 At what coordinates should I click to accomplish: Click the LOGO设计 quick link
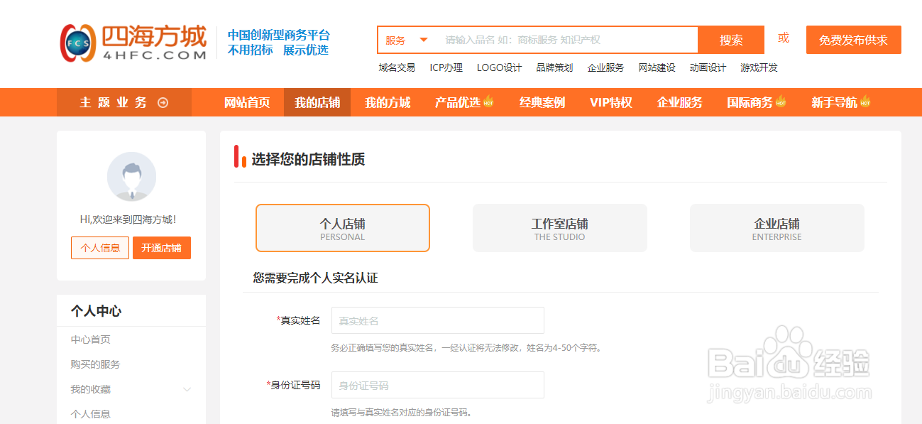[499, 67]
